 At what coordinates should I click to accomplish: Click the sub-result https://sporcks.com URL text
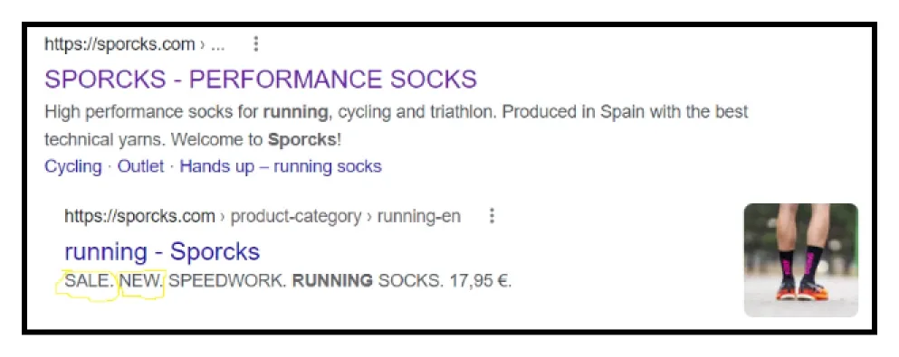pos(140,216)
